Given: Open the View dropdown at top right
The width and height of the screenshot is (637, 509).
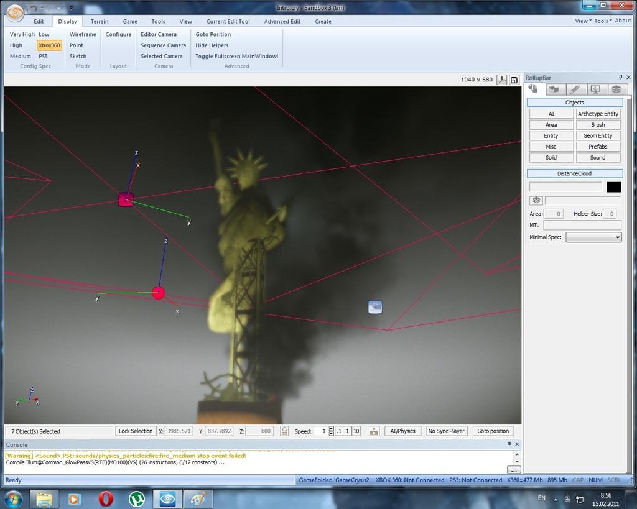Looking at the screenshot, I should click(x=583, y=21).
